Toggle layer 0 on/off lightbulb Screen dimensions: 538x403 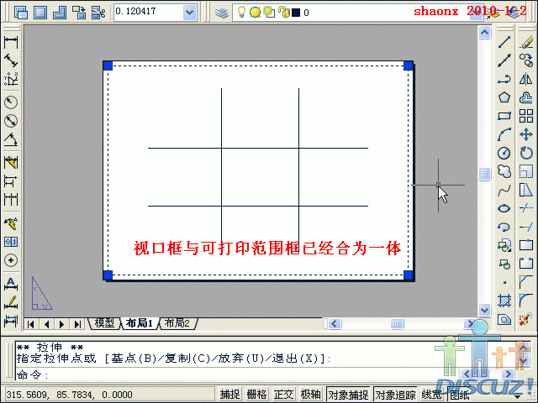coord(241,13)
